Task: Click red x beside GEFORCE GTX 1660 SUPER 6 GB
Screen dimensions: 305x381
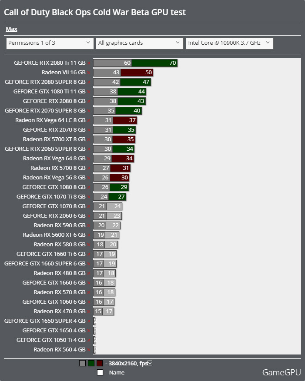Action: 89,264
